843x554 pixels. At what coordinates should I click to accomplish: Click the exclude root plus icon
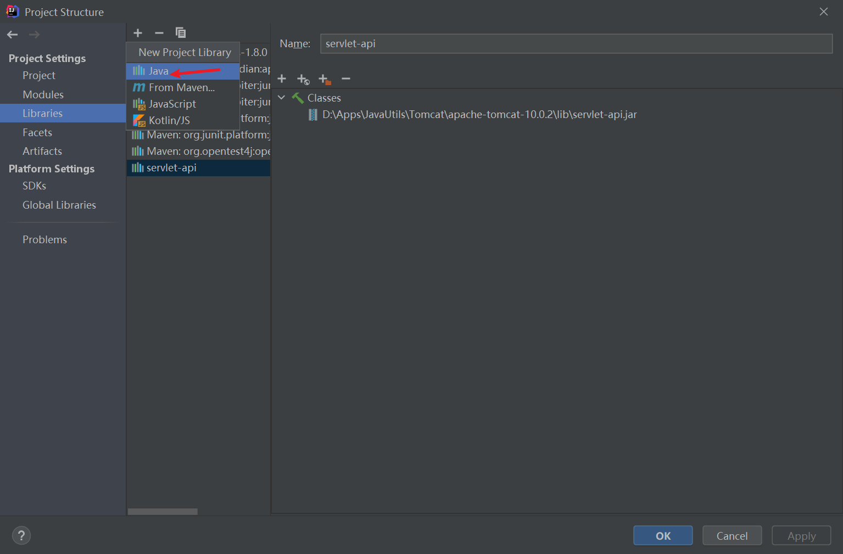[x=325, y=79]
